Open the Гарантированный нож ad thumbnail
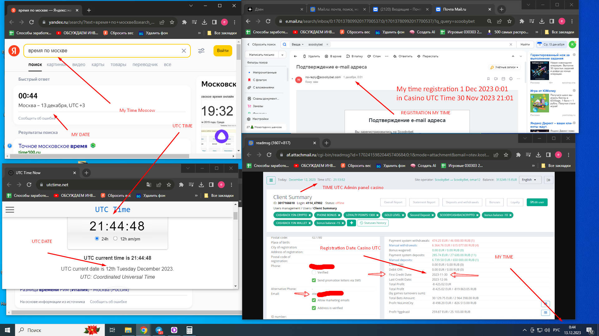Viewport: 599px width, 336px height. pos(539,71)
